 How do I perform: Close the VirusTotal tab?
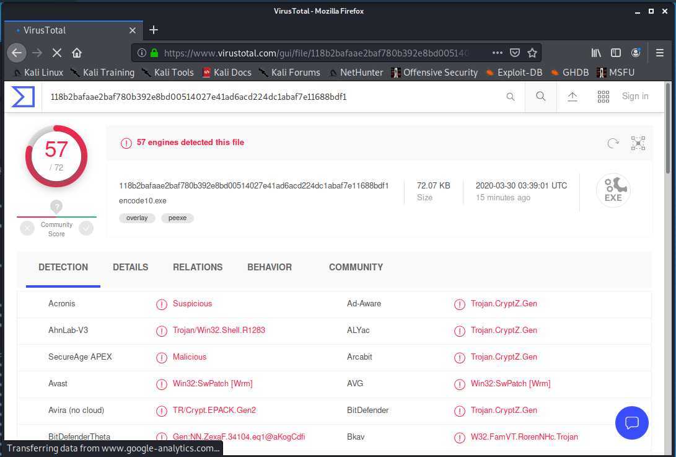tap(133, 30)
